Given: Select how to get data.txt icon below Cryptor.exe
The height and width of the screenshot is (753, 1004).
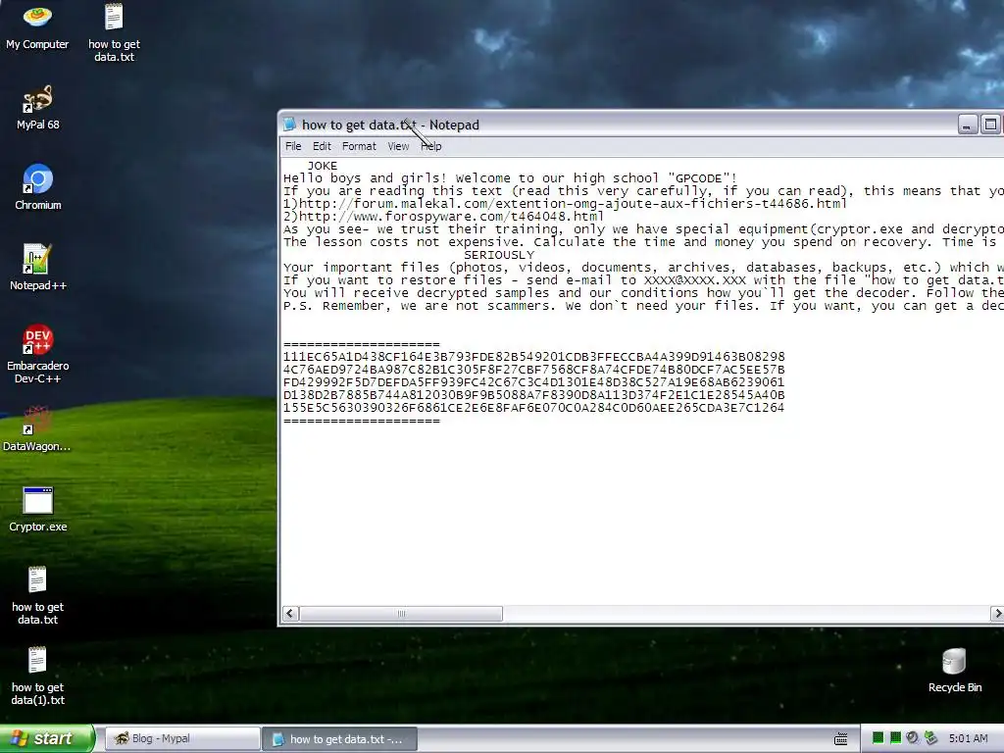Looking at the screenshot, I should click(x=37, y=595).
